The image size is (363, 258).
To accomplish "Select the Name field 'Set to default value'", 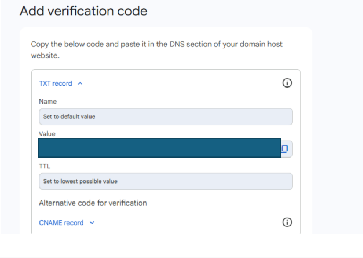I will point(166,117).
